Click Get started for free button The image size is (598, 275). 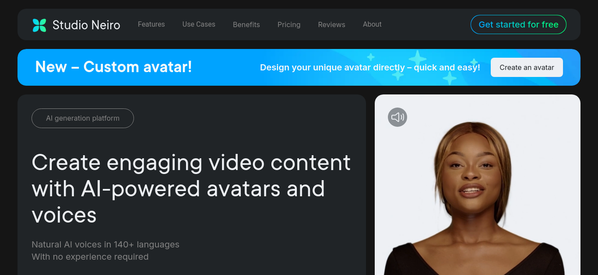pyautogui.click(x=518, y=24)
